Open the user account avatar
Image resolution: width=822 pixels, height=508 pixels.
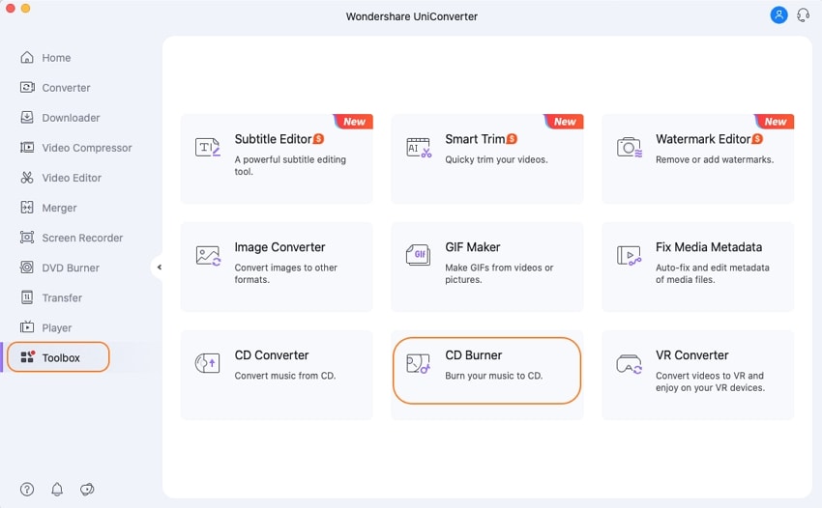[x=779, y=14]
